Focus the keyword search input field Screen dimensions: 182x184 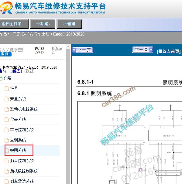(12, 50)
